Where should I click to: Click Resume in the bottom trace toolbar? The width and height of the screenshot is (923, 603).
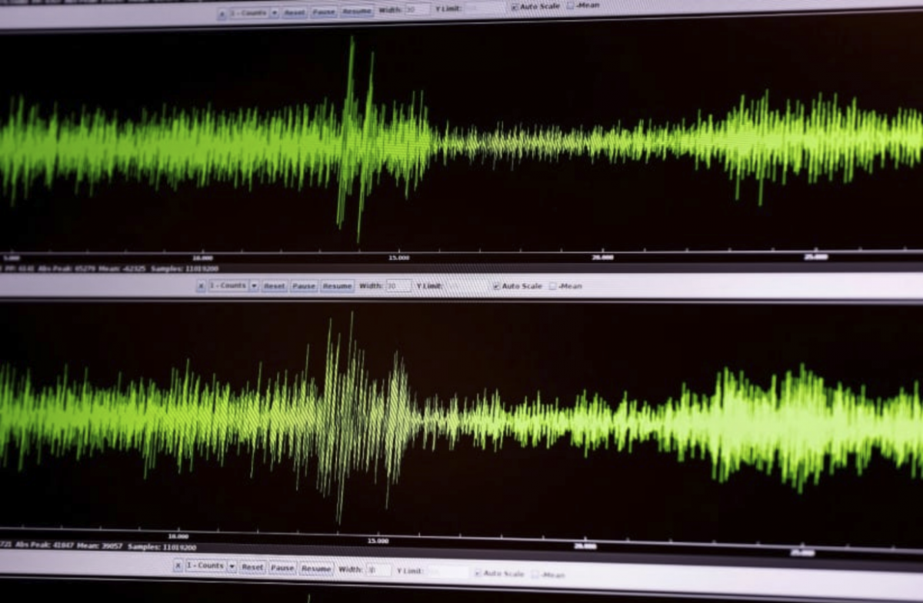(316, 568)
